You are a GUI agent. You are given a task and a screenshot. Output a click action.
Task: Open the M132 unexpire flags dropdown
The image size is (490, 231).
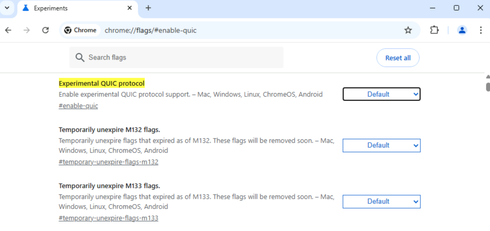(x=381, y=145)
